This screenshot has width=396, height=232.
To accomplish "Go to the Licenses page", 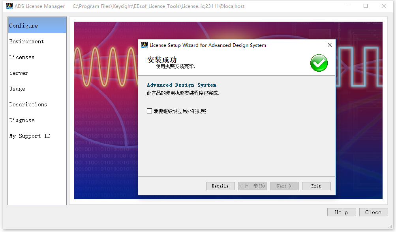I will tap(37, 57).
